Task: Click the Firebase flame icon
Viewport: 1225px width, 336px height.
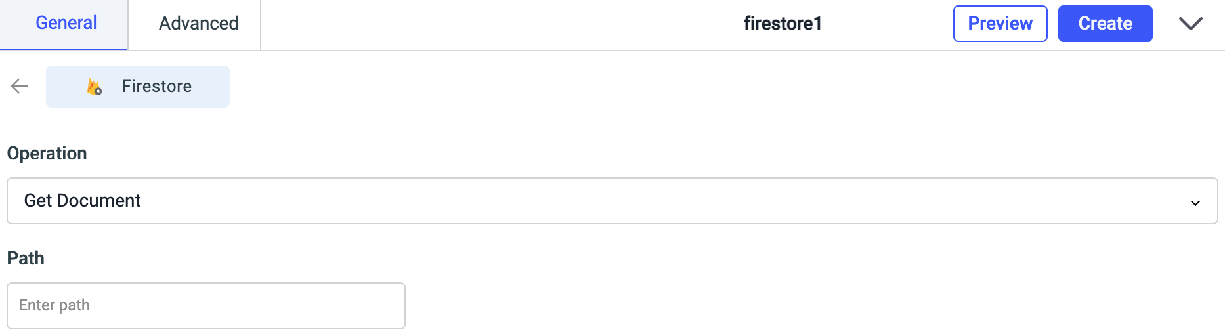Action: 95,87
